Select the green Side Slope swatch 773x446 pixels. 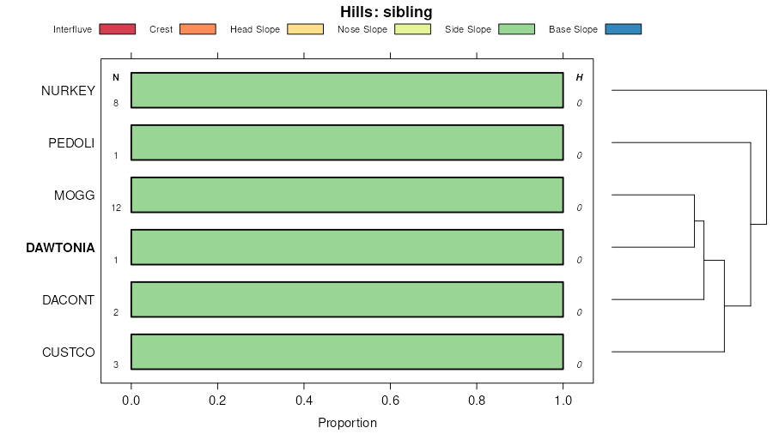516,29
